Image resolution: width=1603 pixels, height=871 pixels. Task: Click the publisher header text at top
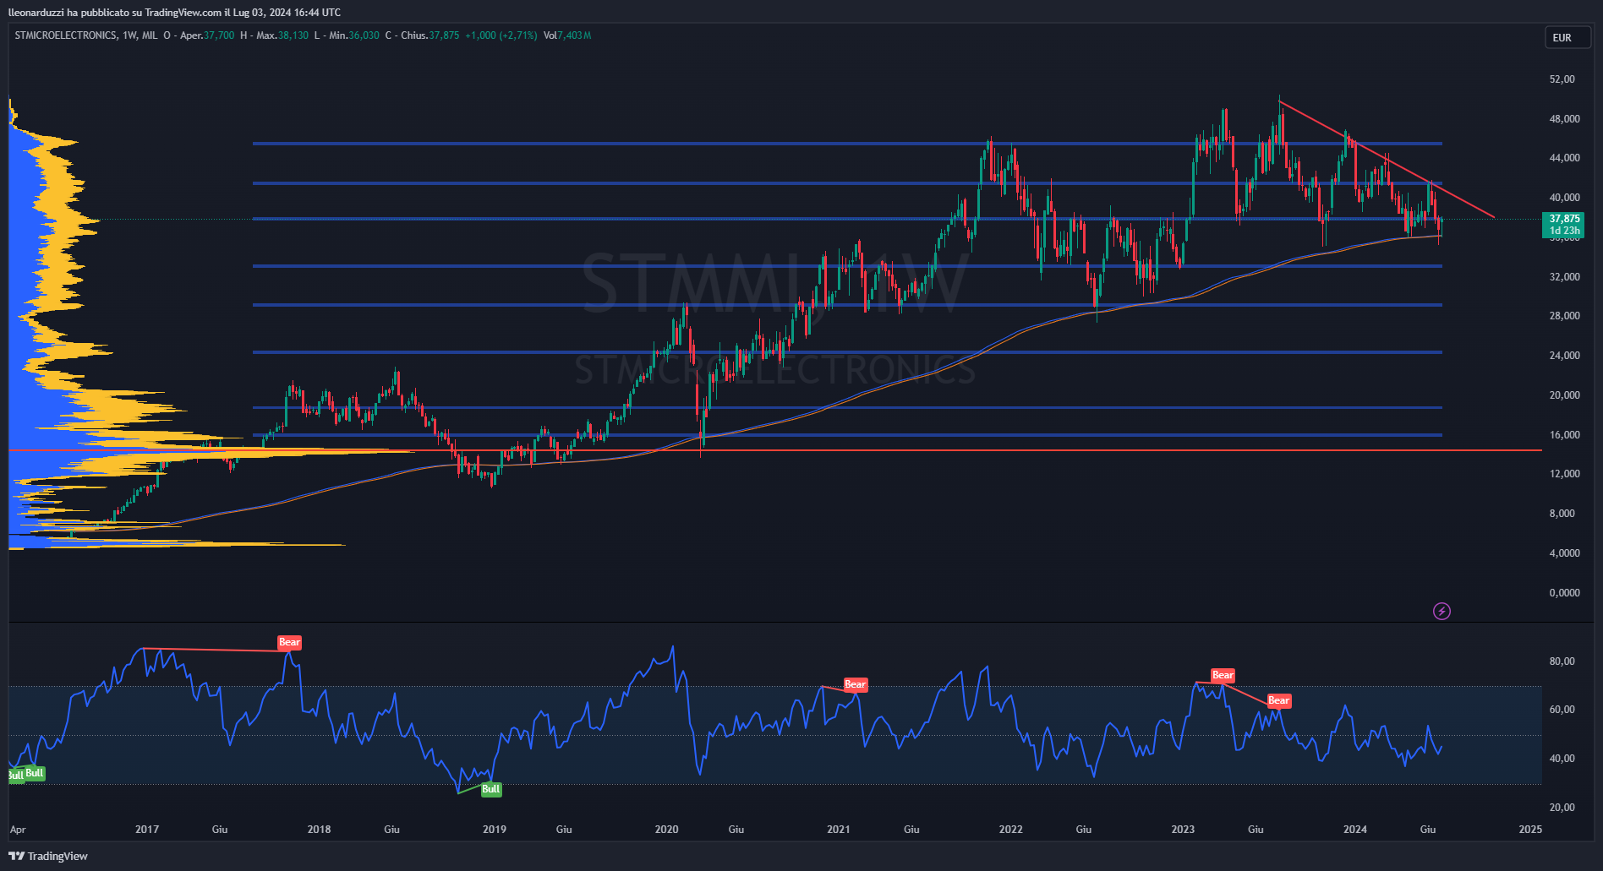[x=175, y=12]
